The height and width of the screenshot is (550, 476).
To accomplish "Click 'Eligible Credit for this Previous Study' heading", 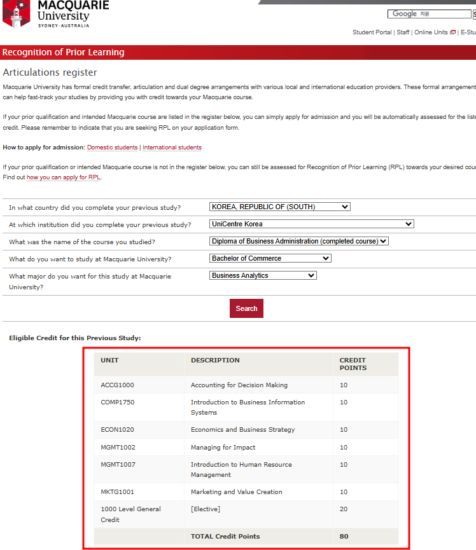I will (x=74, y=338).
